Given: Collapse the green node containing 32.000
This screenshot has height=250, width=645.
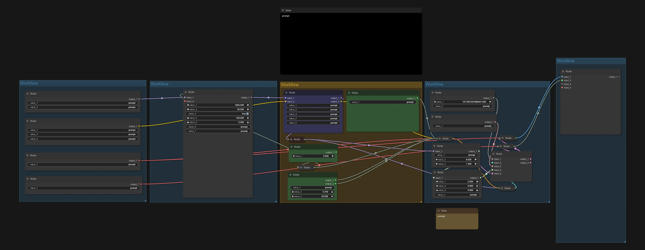Looking at the screenshot, I should (291, 175).
